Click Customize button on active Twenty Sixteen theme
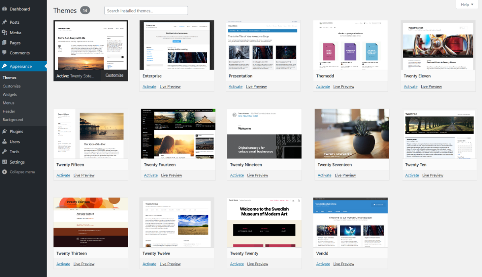Screen dimensions: 482x277 [x=114, y=75]
